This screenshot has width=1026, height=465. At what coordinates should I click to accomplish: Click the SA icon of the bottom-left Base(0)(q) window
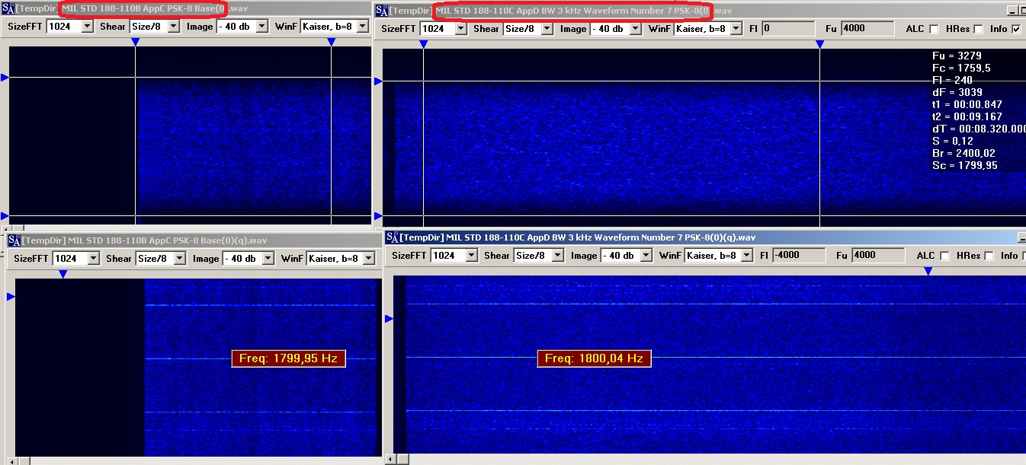[x=14, y=240]
